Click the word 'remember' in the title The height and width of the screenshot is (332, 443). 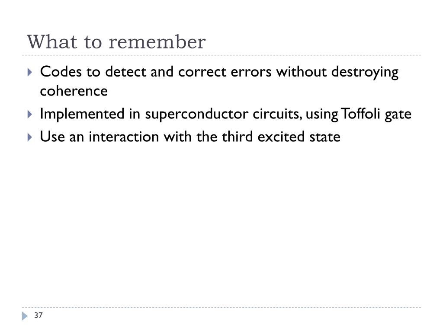(x=157, y=42)
